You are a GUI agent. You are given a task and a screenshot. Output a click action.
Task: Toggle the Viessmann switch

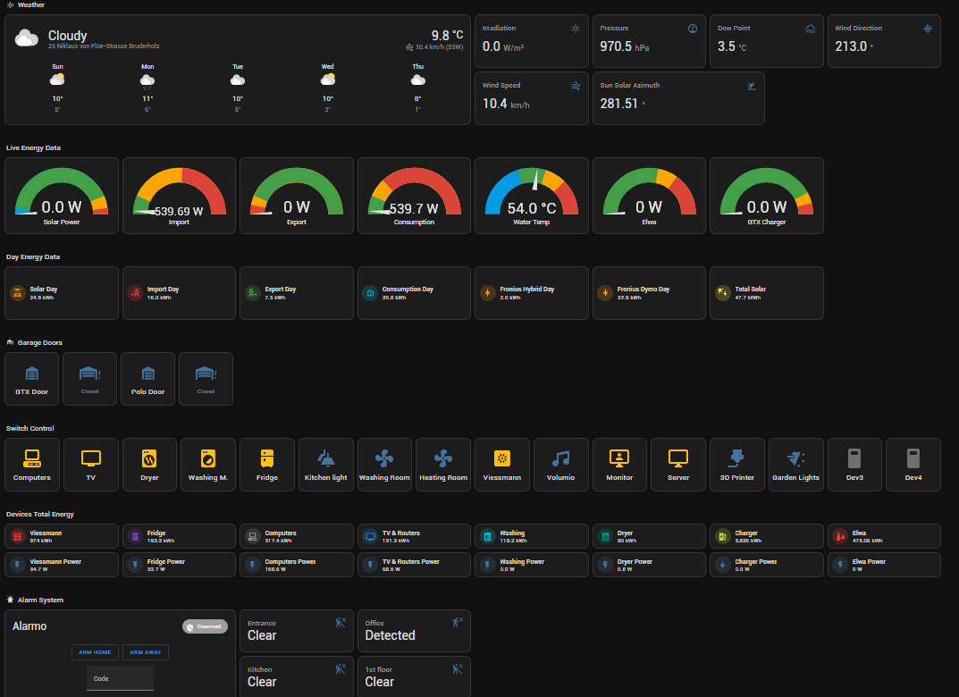point(501,464)
